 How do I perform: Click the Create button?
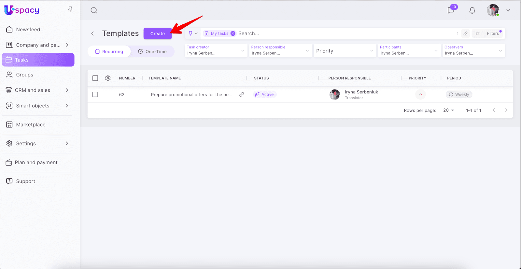158,34
